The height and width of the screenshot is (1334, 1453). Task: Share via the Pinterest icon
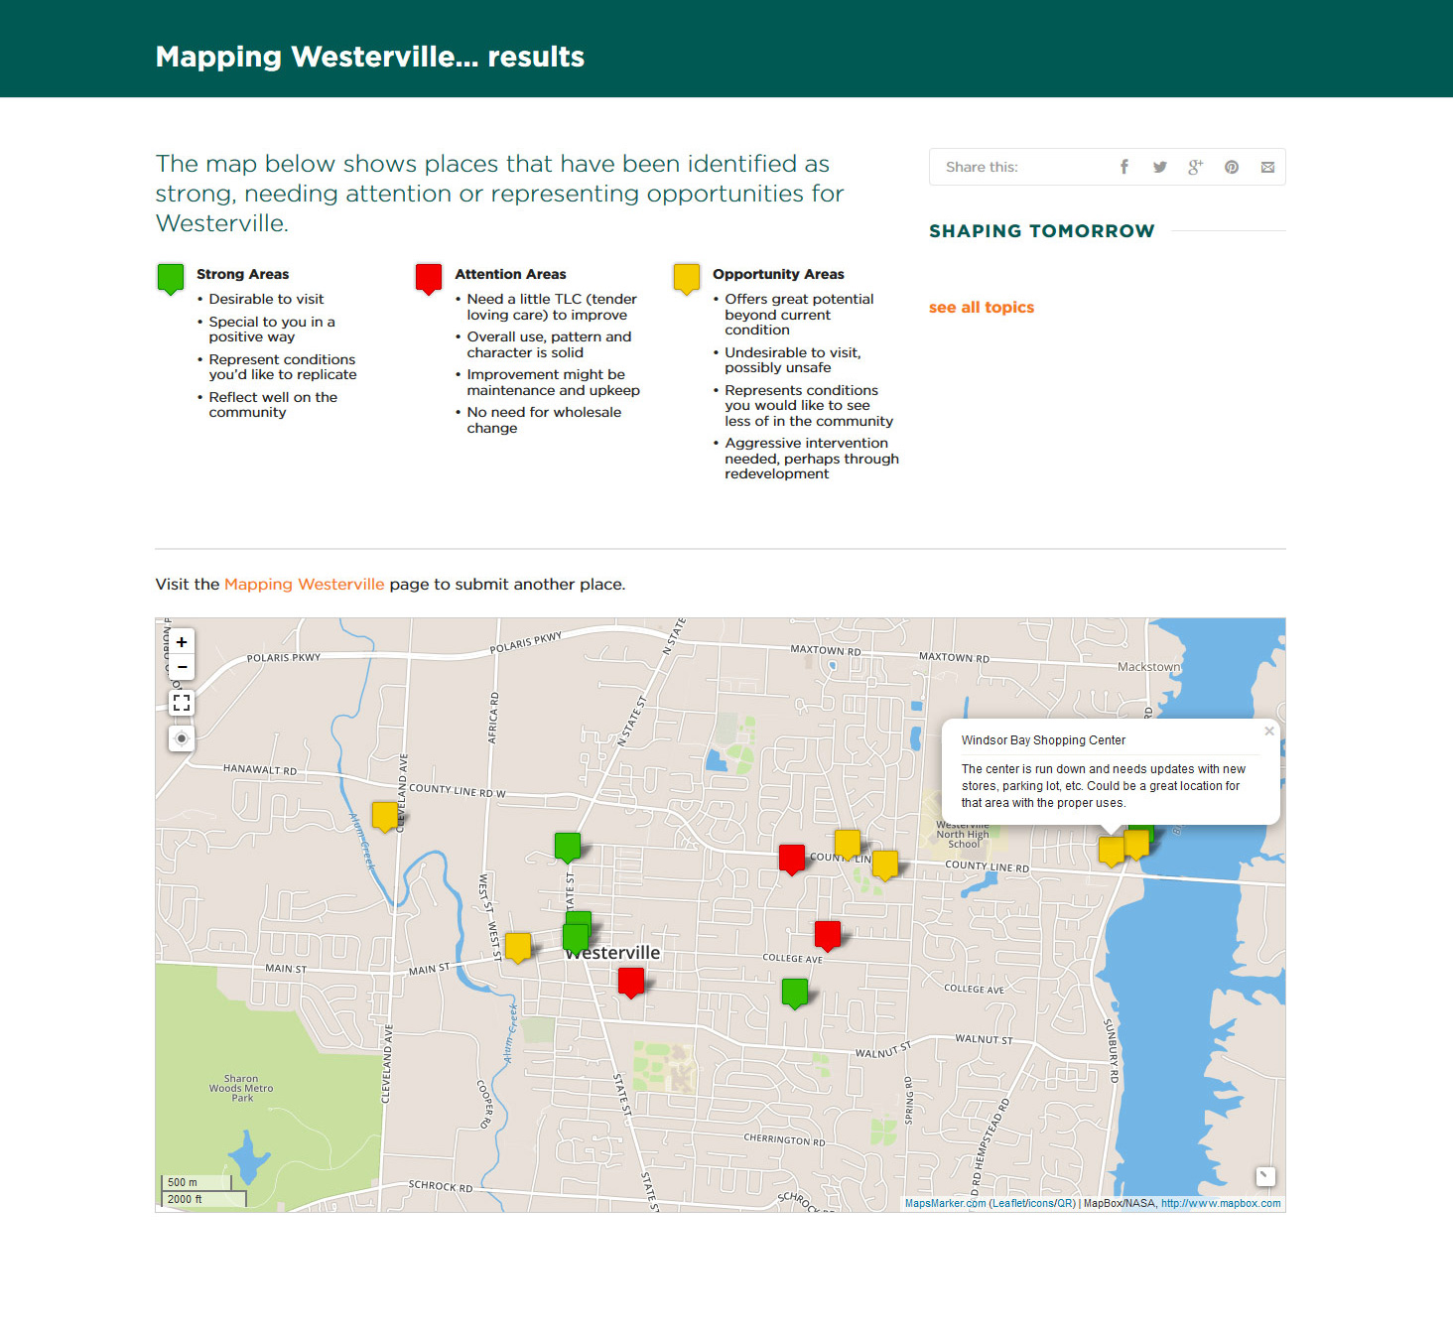click(x=1231, y=167)
